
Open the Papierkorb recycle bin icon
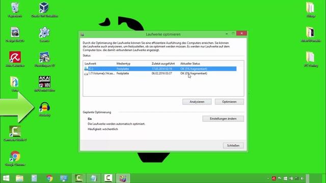tap(15, 10)
